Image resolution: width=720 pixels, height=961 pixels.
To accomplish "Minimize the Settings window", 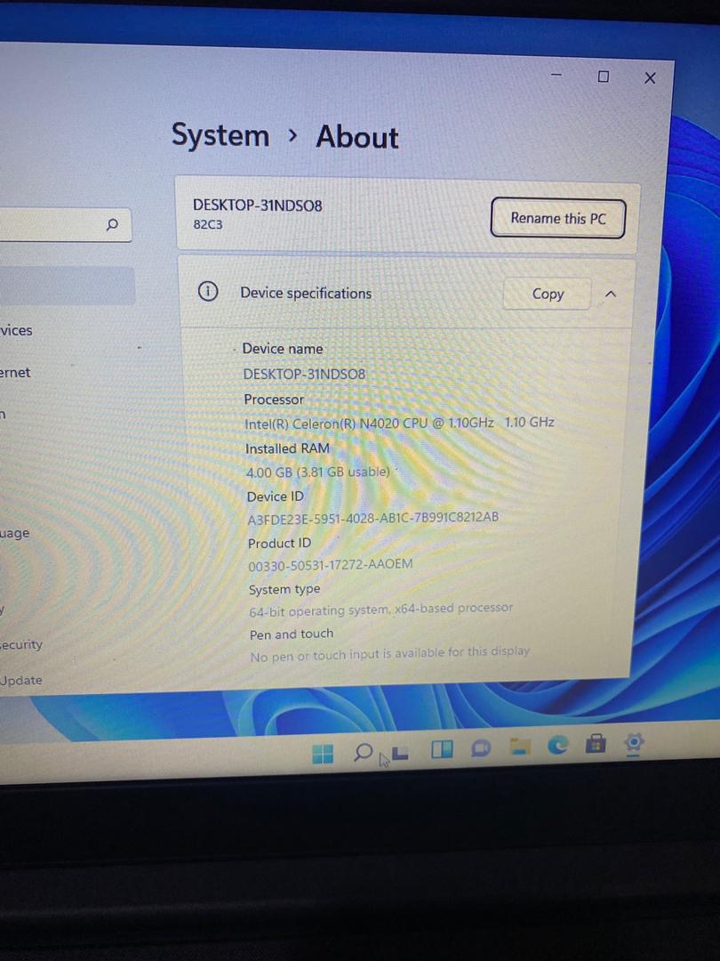I will [556, 75].
